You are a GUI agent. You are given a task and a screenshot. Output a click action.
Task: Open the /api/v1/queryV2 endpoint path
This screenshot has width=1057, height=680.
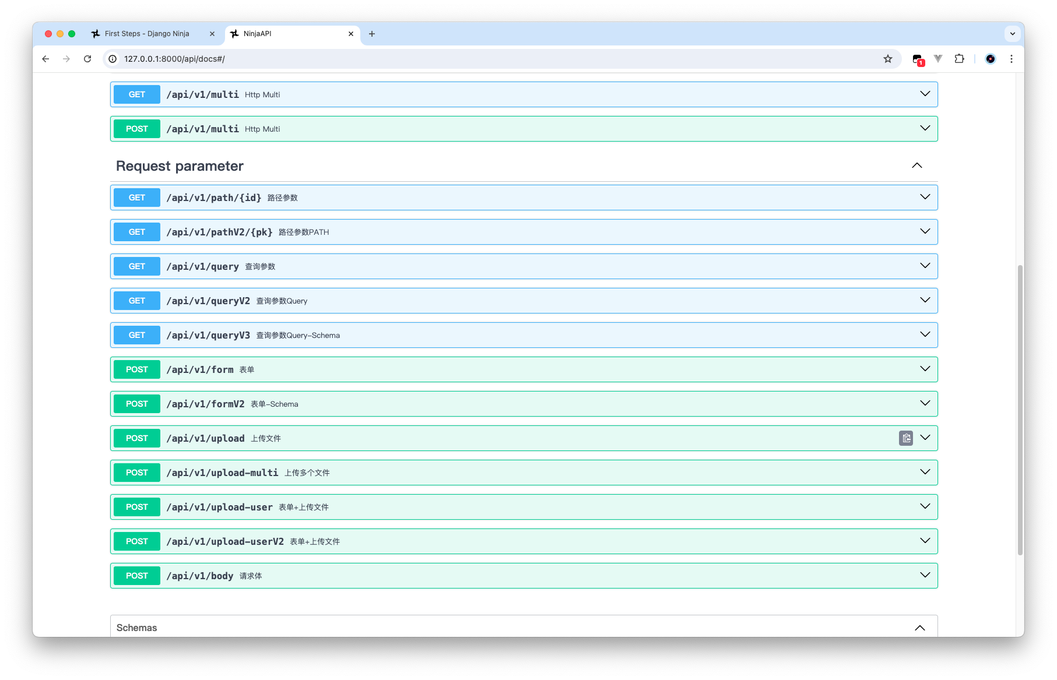(208, 301)
